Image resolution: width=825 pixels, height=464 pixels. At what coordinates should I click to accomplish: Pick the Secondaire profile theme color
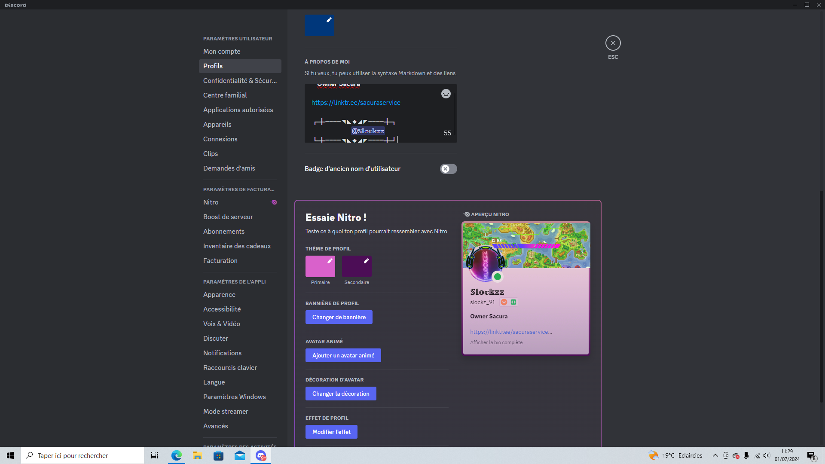click(x=357, y=266)
